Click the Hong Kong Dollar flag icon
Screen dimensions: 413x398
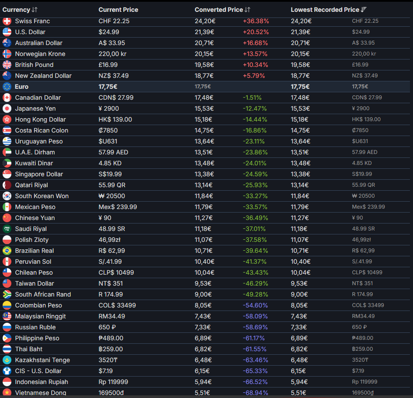tap(7, 119)
